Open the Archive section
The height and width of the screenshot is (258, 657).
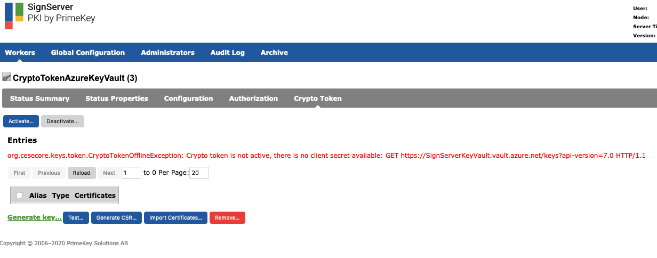tap(274, 52)
